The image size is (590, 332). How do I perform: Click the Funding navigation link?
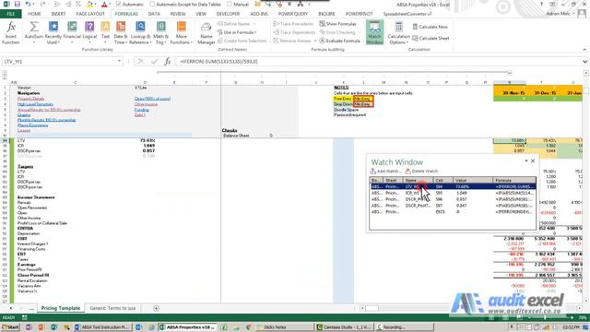pyautogui.click(x=141, y=110)
